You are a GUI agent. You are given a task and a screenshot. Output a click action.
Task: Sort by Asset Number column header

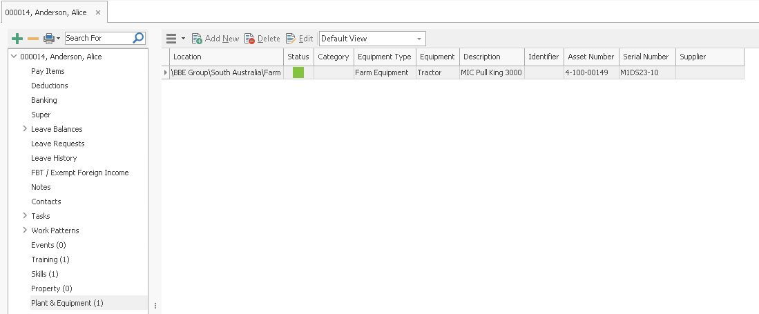coord(590,57)
